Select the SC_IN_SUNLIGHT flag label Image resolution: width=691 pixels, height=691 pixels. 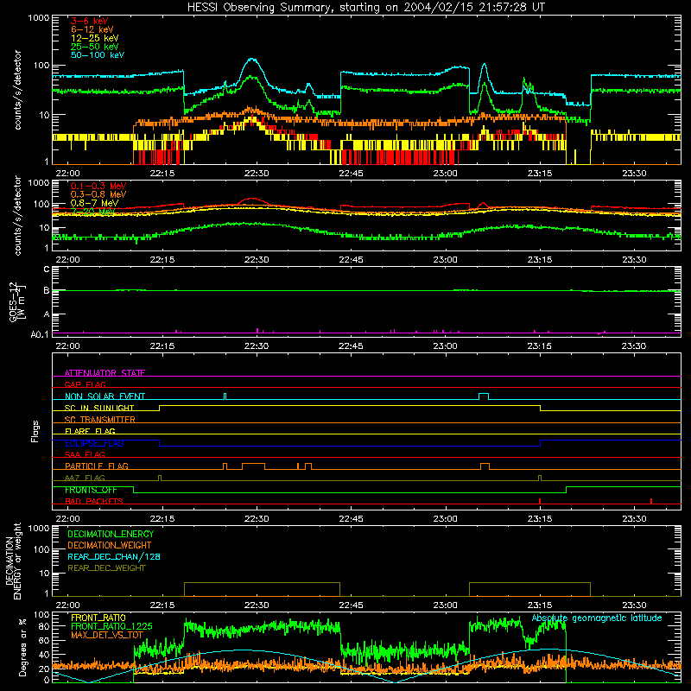(x=99, y=408)
